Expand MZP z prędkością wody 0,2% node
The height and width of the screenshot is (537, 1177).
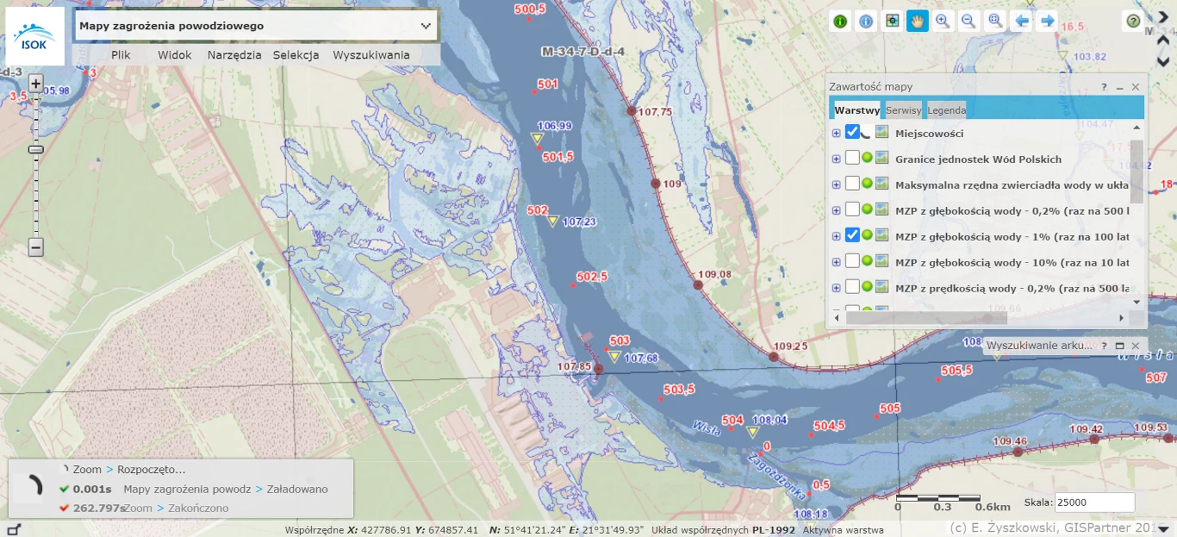point(836,288)
